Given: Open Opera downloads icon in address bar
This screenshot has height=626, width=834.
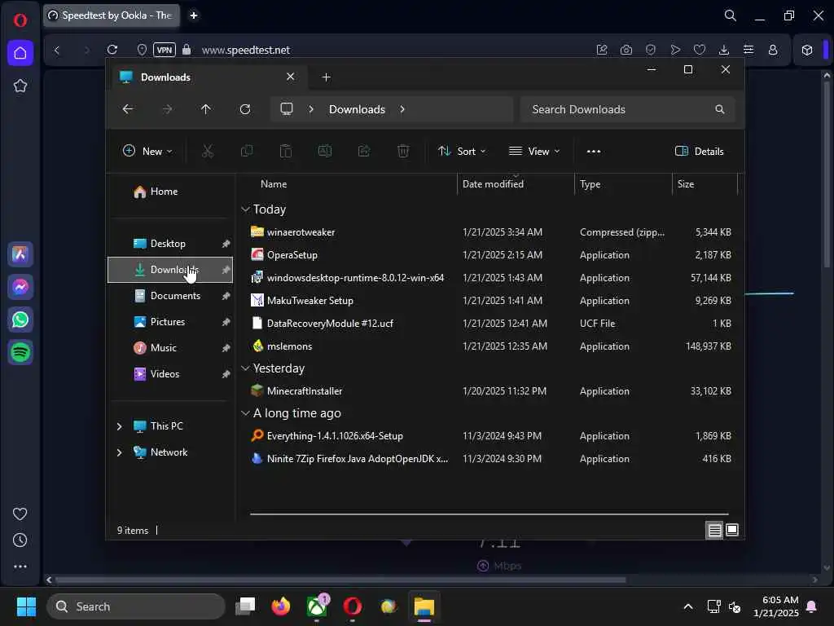Looking at the screenshot, I should 724,50.
